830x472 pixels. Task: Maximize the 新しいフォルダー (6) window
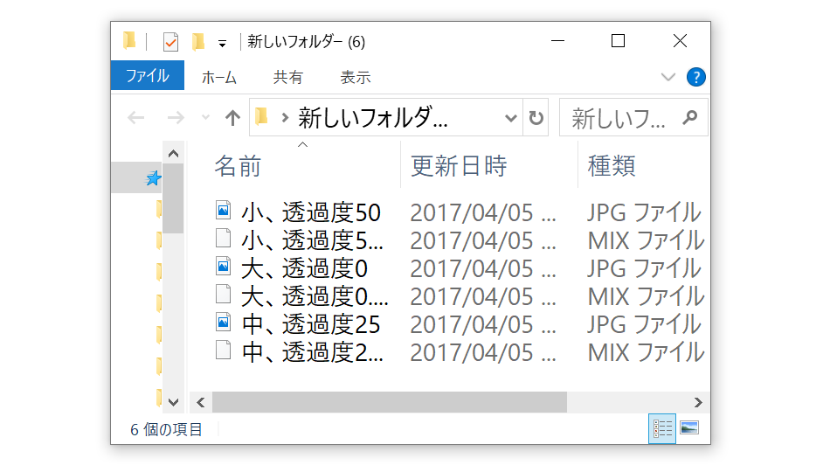pyautogui.click(x=618, y=41)
